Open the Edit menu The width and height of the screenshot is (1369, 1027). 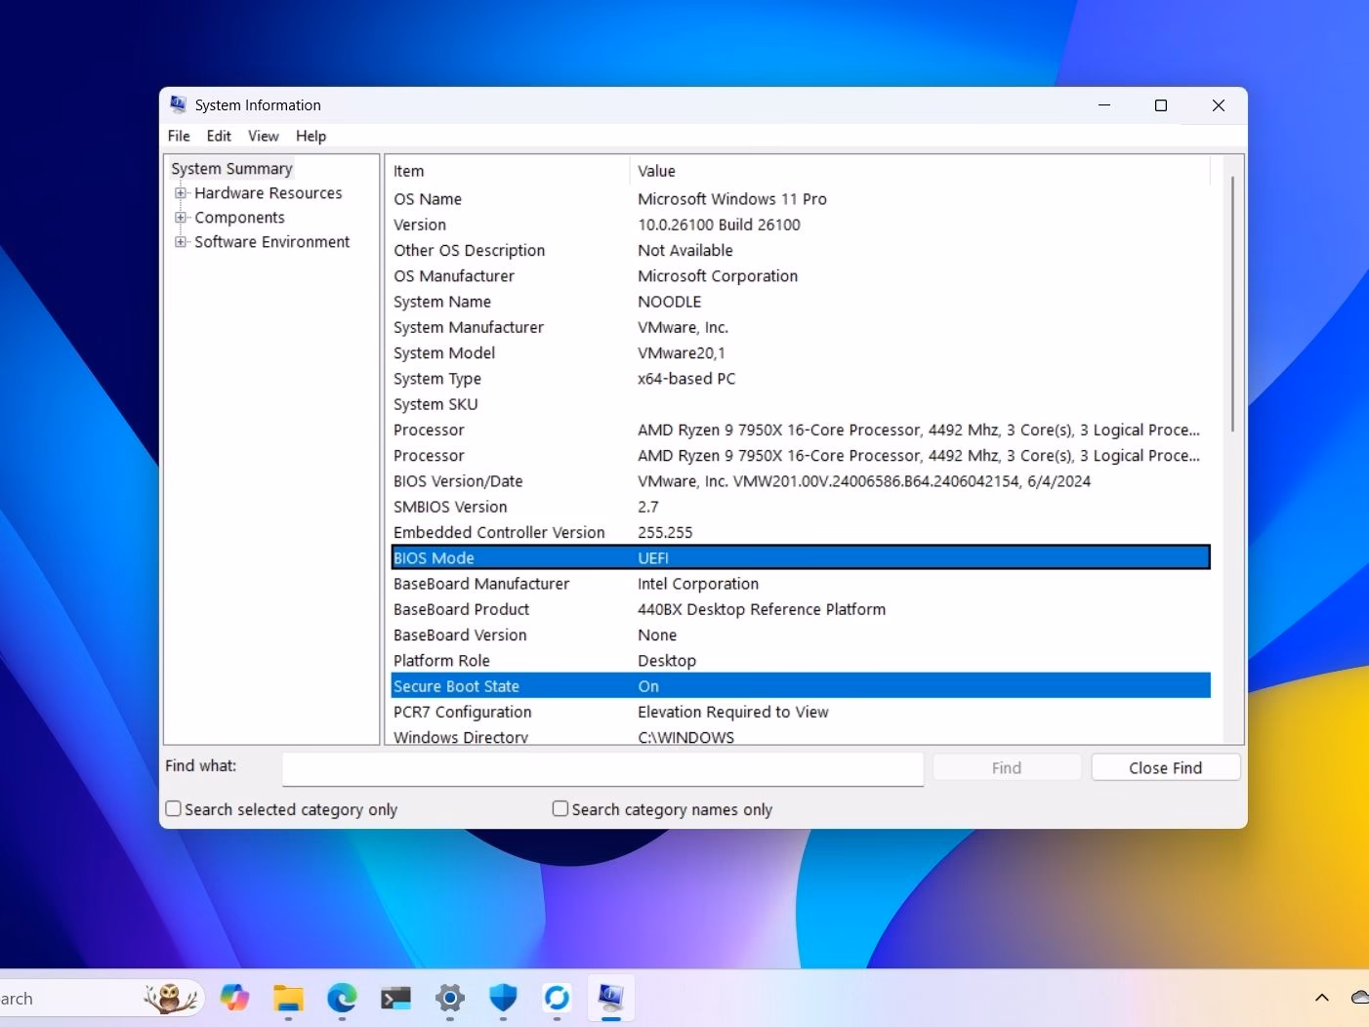coord(219,136)
